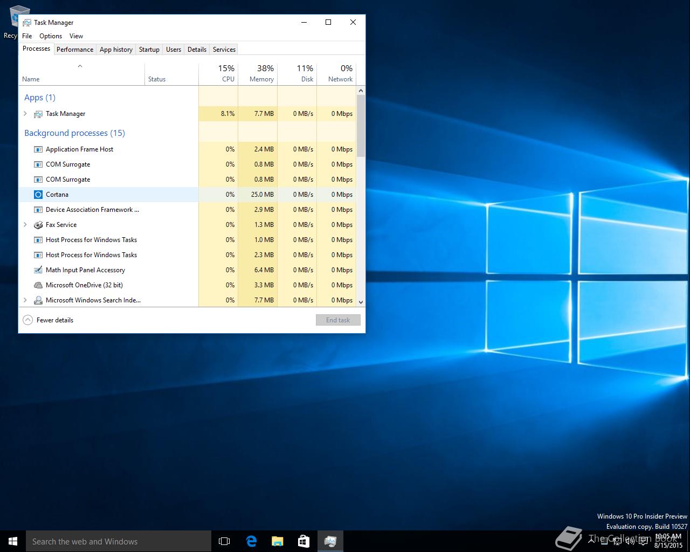690x552 pixels.
Task: Sort by the Status column header
Action: [171, 74]
